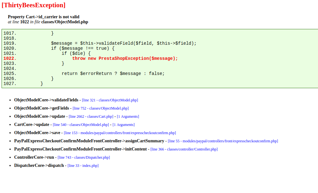Click the ObjectModelCore->save trace entry
Screen dimensions: 318x193
37,133
